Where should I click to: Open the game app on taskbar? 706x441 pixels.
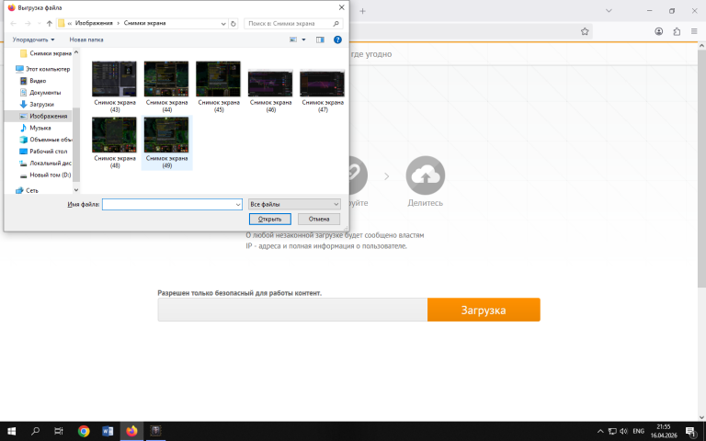[155, 431]
